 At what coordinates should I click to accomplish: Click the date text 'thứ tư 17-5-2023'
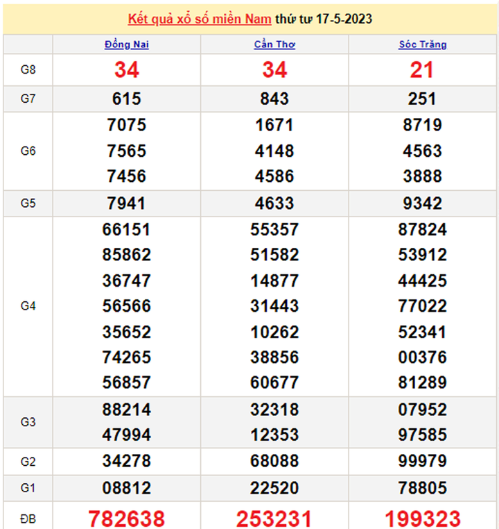point(324,19)
